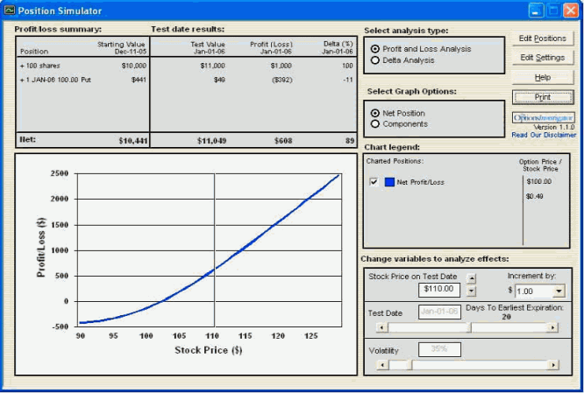Decrease stock price with down arrow
The image size is (584, 393).
pos(473,291)
